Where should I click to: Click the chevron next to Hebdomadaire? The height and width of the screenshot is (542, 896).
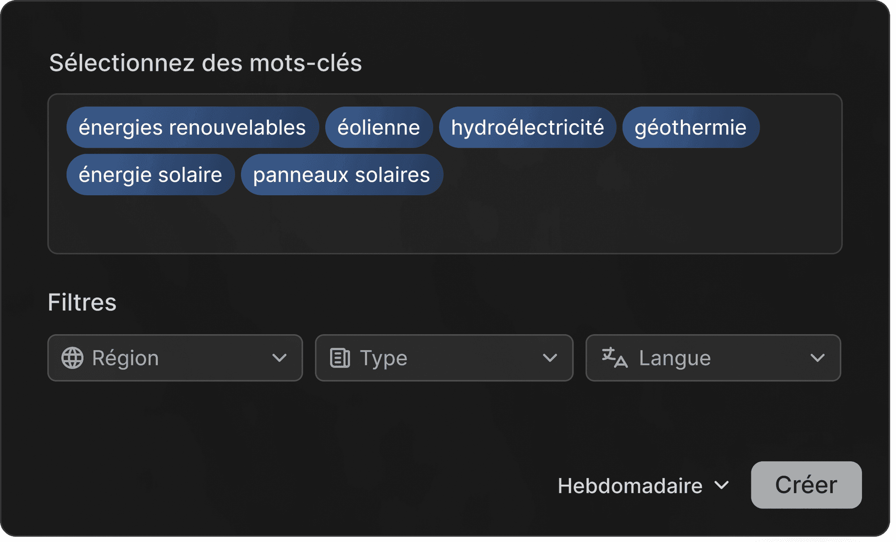[x=722, y=486]
